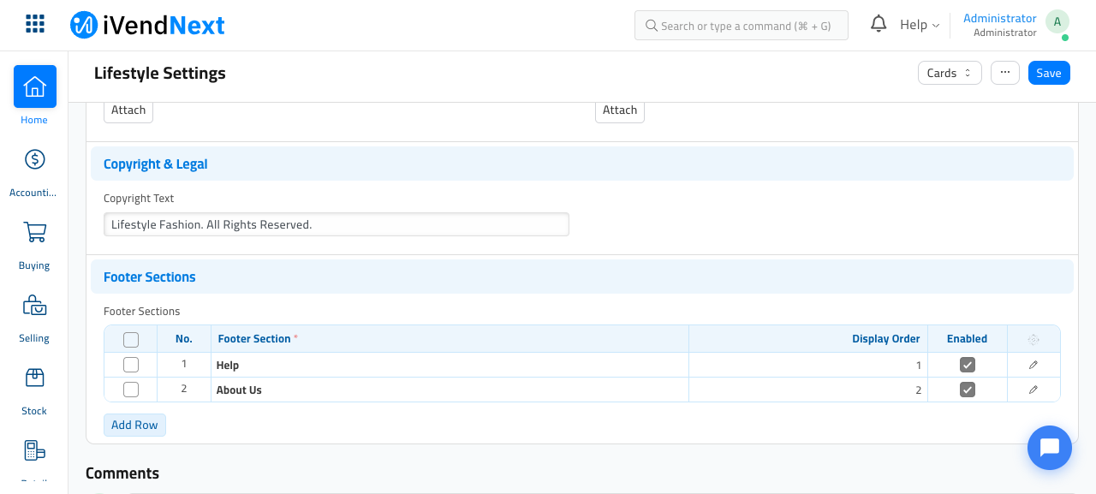Click the right Attach button

click(x=620, y=110)
